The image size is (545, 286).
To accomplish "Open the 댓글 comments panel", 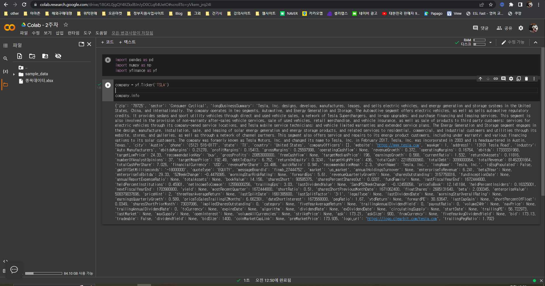I will pyautogui.click(x=481, y=28).
